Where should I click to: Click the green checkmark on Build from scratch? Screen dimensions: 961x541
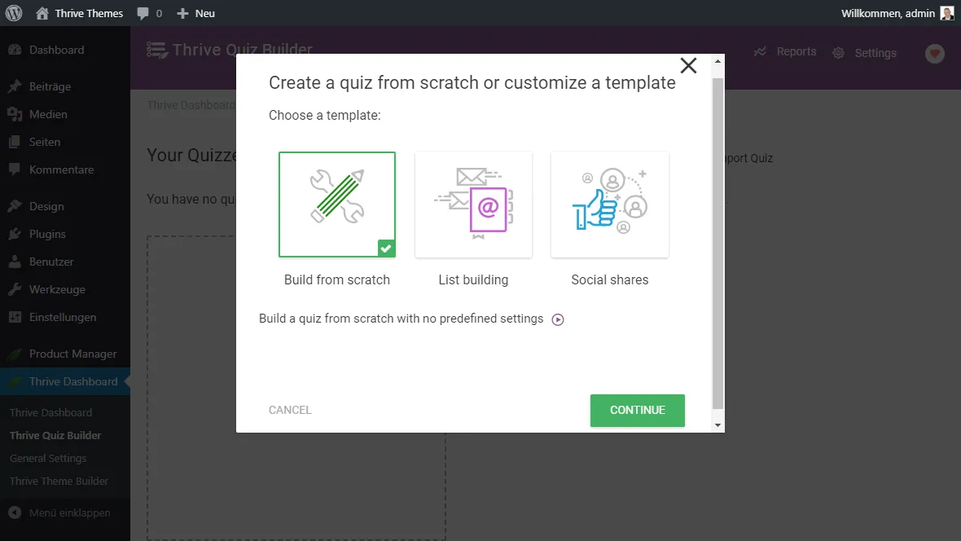386,248
